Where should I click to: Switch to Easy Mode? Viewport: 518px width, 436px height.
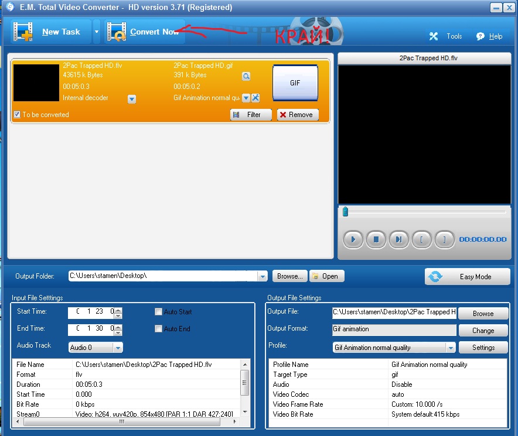pyautogui.click(x=467, y=277)
